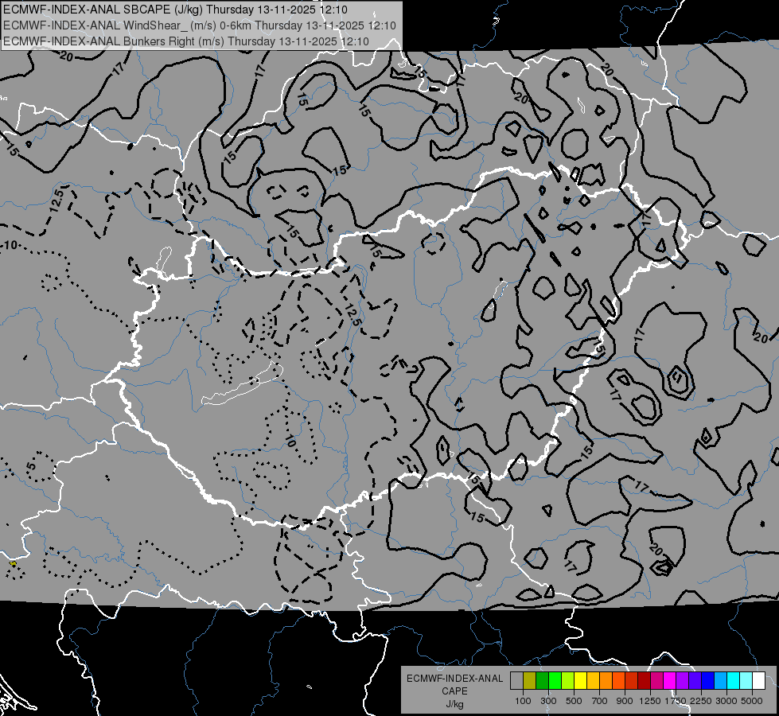Click the 700 legend value
779x716 pixels.
pyautogui.click(x=600, y=701)
